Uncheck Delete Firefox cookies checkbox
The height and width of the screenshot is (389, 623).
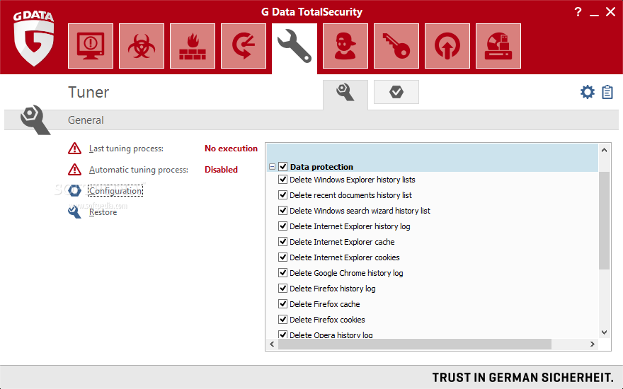283,319
